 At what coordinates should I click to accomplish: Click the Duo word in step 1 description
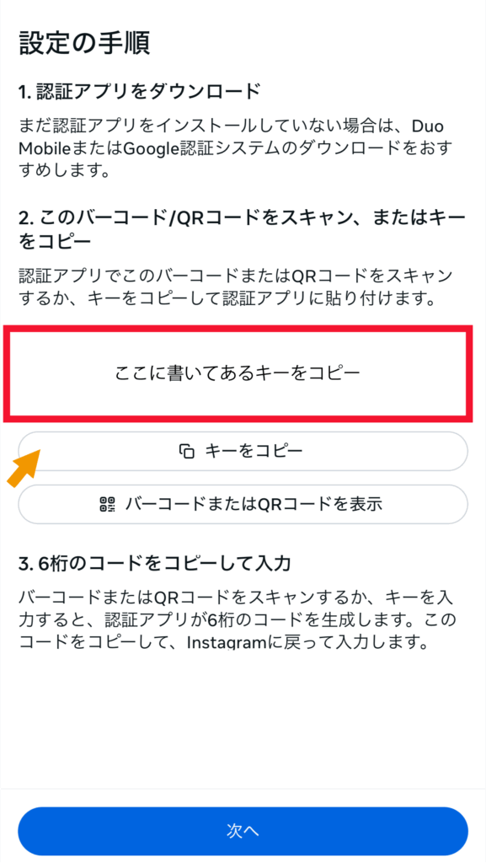tap(428, 126)
